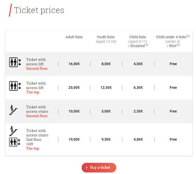This screenshot has width=196, height=174.
Task: Click the lift icon for The top ticket
Action: coord(15,86)
